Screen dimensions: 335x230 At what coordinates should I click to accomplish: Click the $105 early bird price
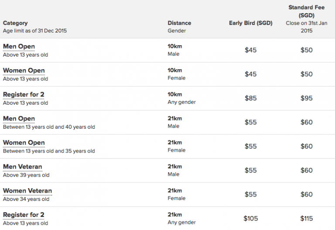click(250, 218)
